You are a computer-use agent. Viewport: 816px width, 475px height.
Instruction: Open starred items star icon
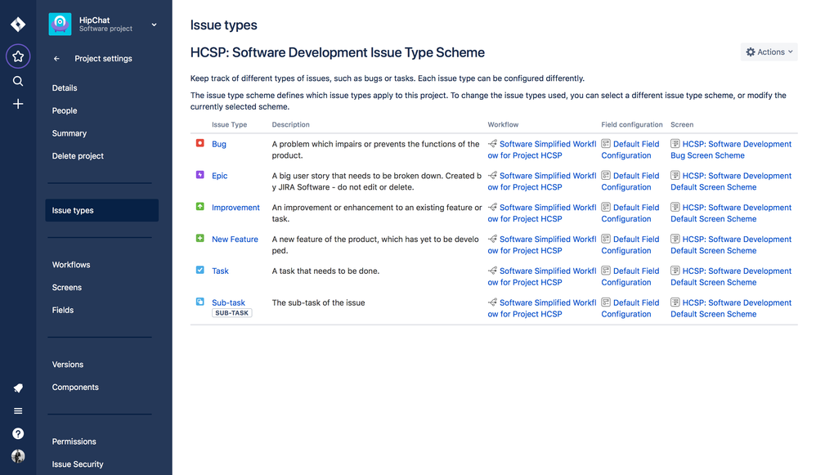pyautogui.click(x=18, y=56)
